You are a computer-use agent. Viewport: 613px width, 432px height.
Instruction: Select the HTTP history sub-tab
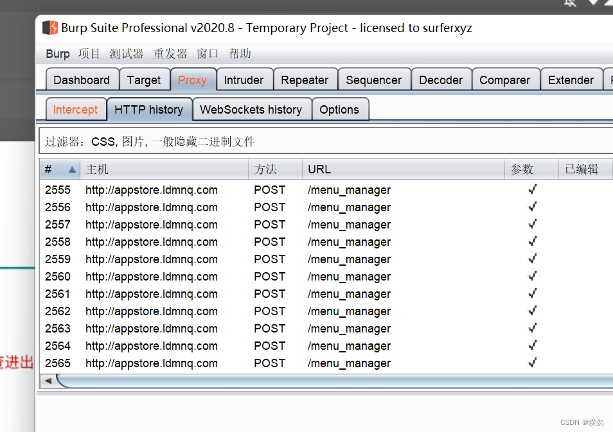pos(148,109)
